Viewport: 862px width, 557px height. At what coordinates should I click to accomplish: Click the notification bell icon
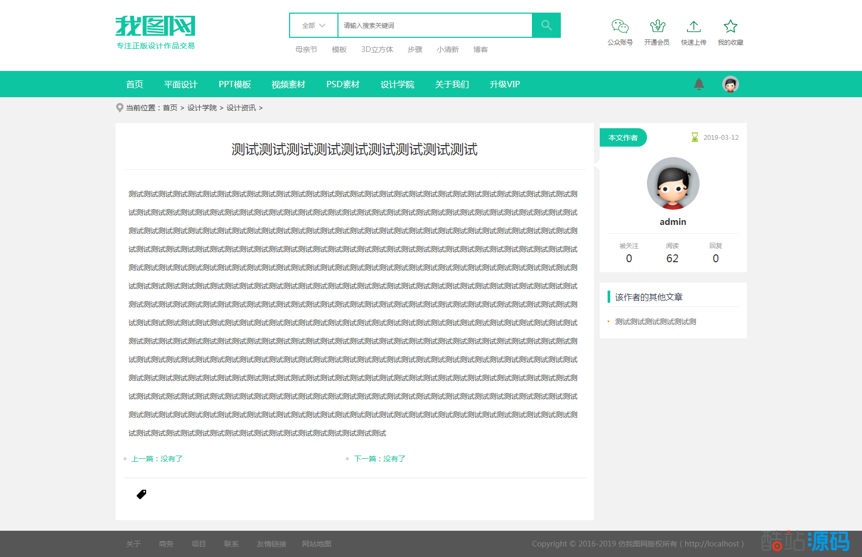[699, 84]
